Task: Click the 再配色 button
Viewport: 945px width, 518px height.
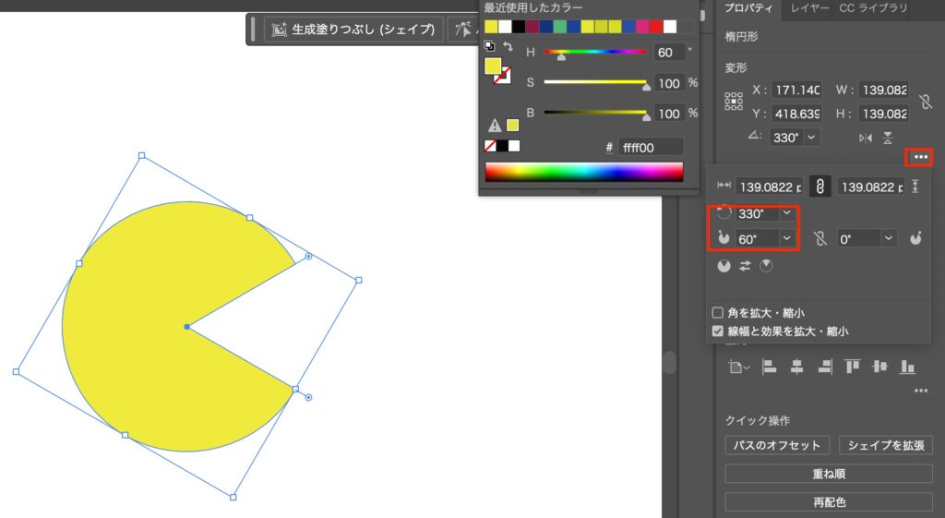Action: point(829,503)
